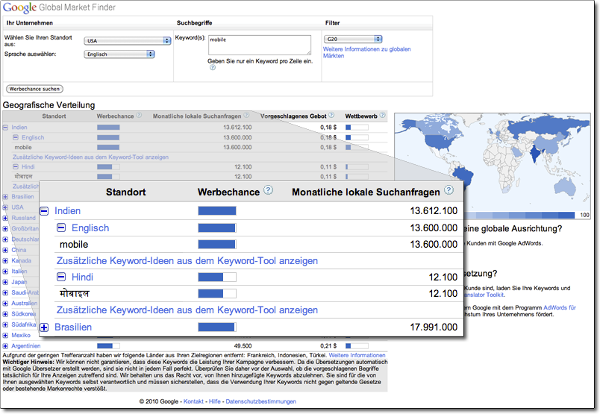Collapse Indien in the faded background table

pos(5,128)
